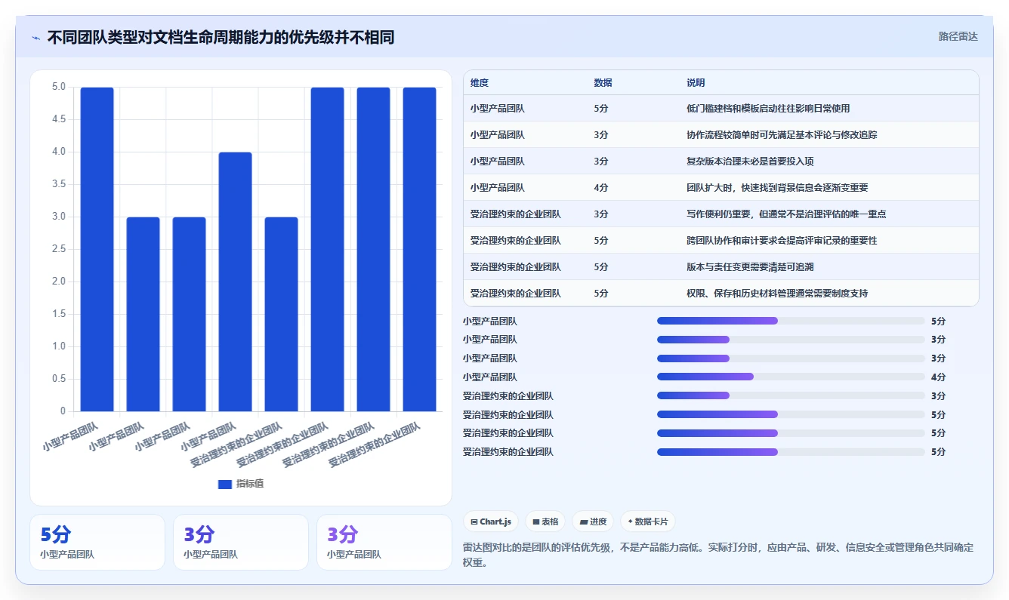The width and height of the screenshot is (1009, 600).
Task: Select the 数据卡片 chip
Action: 648,522
